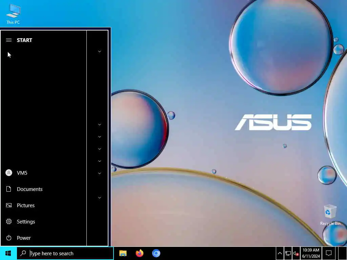Open the network status tray icon
The image size is (347, 260).
(x=288, y=253)
